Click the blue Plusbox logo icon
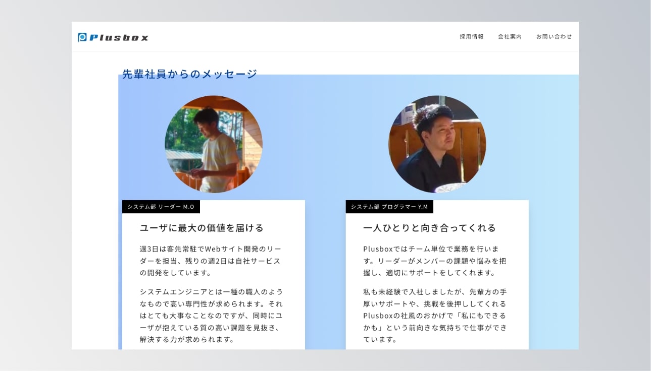Screen dimensions: 651x371 (x=82, y=37)
